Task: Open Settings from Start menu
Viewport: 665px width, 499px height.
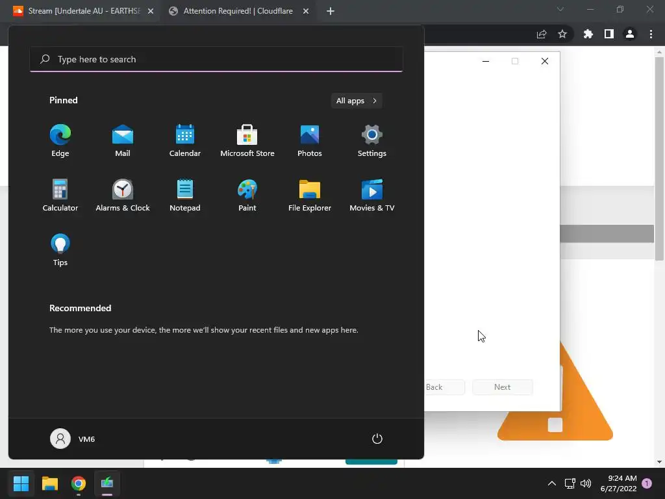Action: click(x=372, y=141)
